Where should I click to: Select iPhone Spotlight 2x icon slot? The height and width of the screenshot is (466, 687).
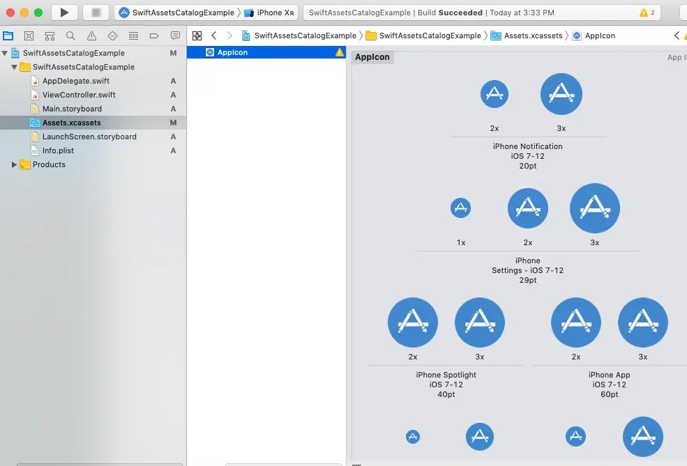413,323
